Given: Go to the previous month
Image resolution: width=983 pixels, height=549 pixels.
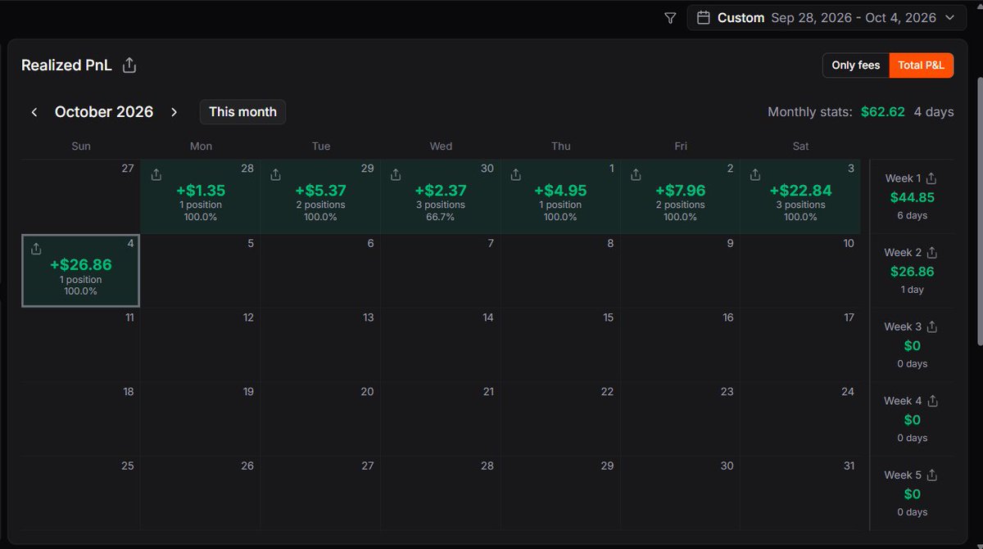Looking at the screenshot, I should coord(34,112).
